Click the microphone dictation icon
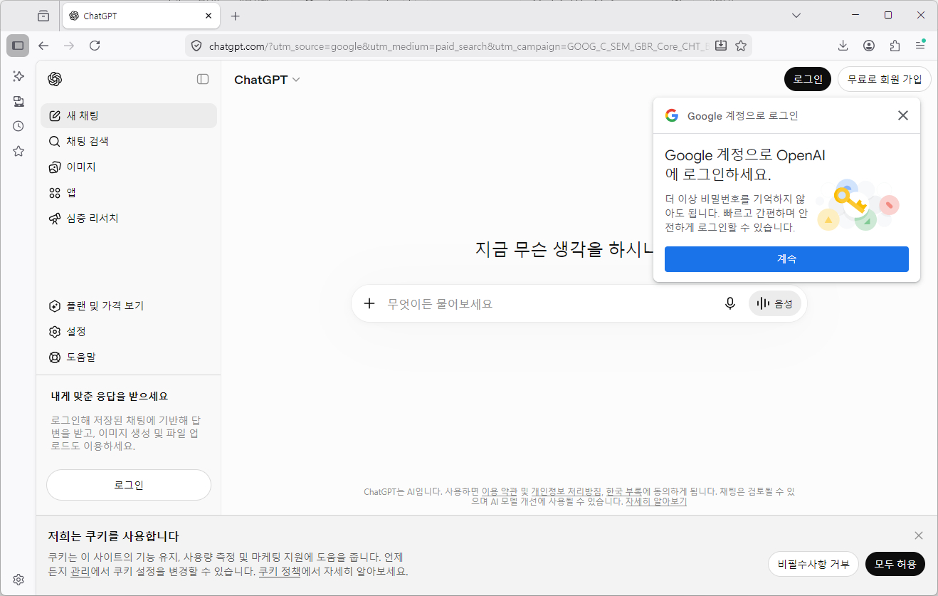This screenshot has height=596, width=938. [x=729, y=303]
